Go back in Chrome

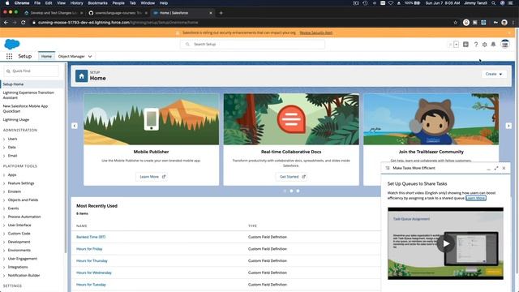coord(6,23)
